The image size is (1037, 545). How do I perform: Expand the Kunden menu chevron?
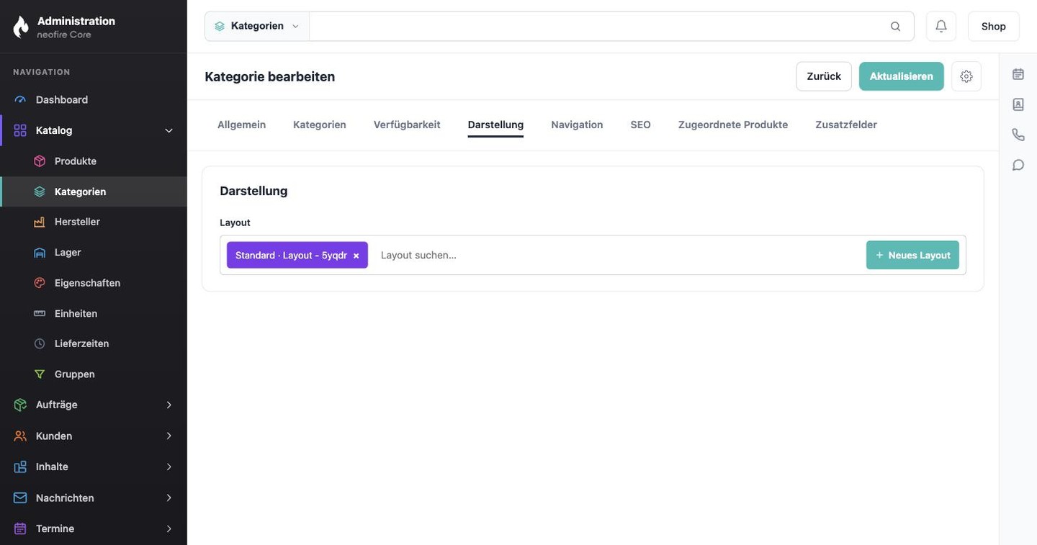[x=169, y=436]
